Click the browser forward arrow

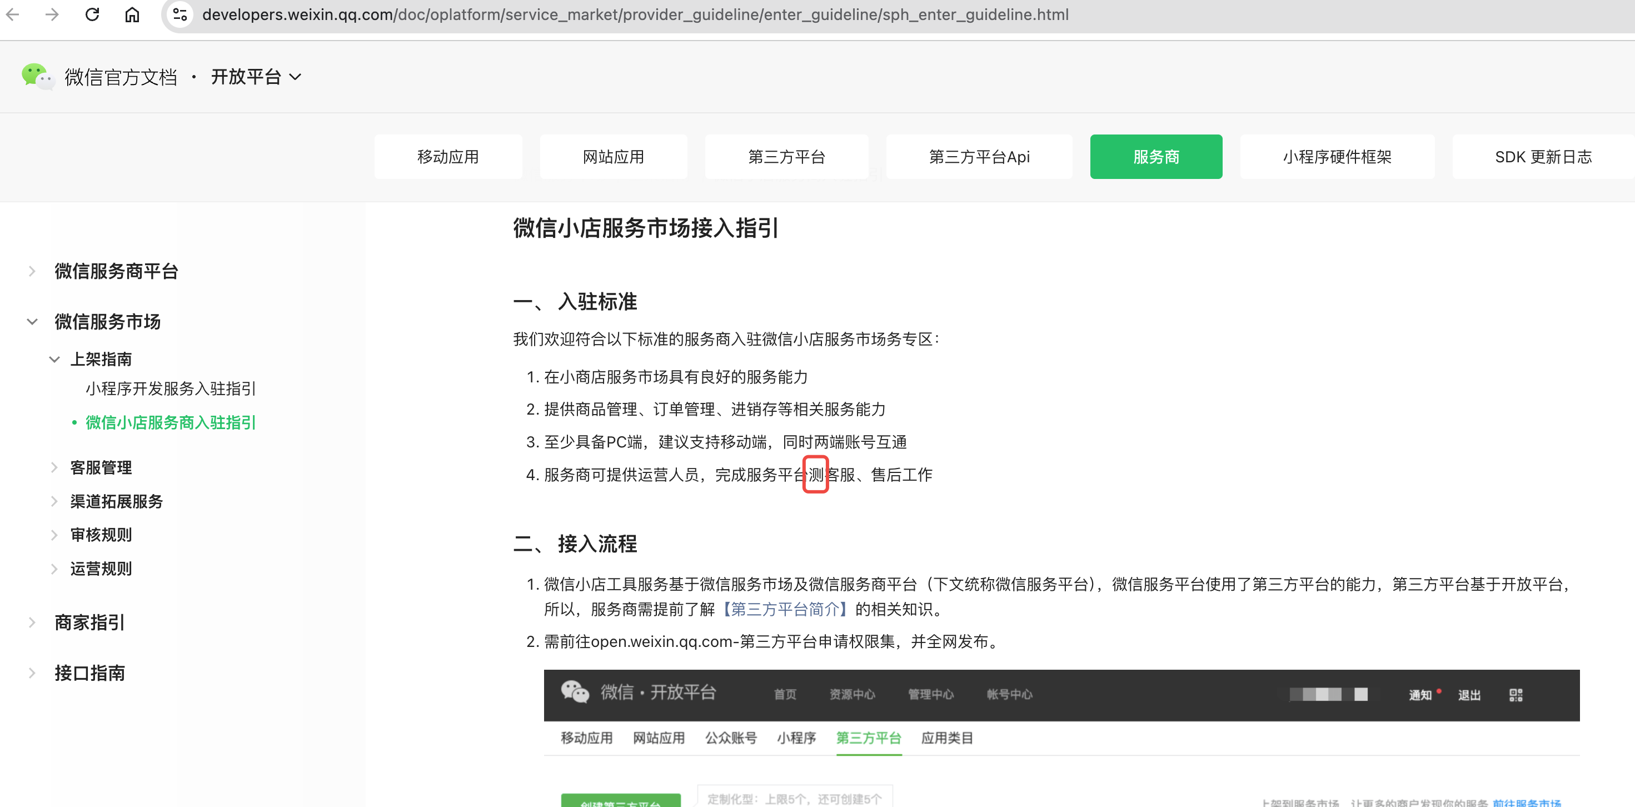tap(53, 14)
